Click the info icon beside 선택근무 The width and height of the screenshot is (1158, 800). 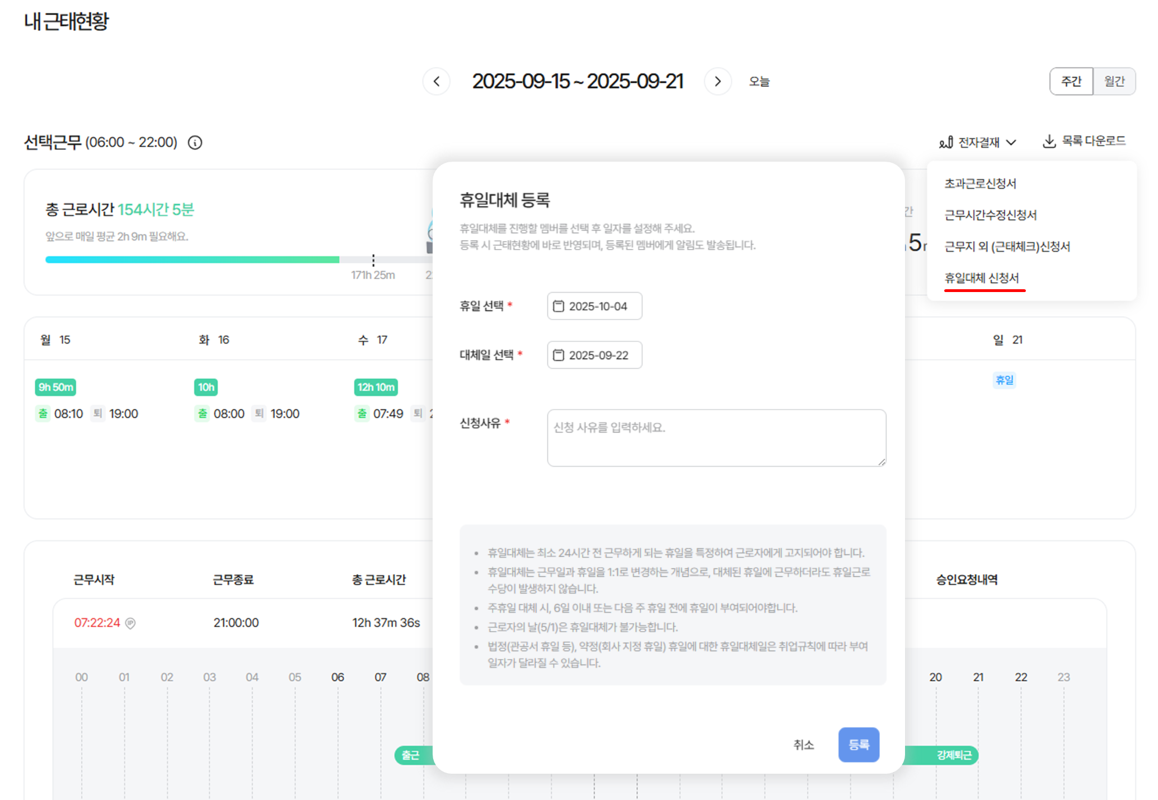pyautogui.click(x=195, y=143)
